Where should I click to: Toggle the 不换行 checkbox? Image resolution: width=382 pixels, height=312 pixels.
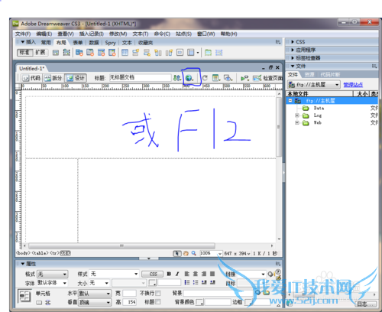click(x=158, y=293)
